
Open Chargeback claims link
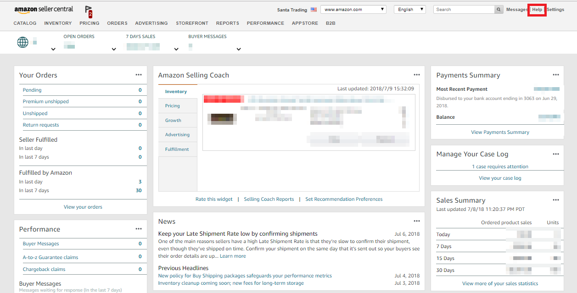(x=44, y=270)
